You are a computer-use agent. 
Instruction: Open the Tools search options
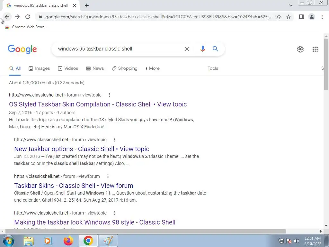click(213, 69)
